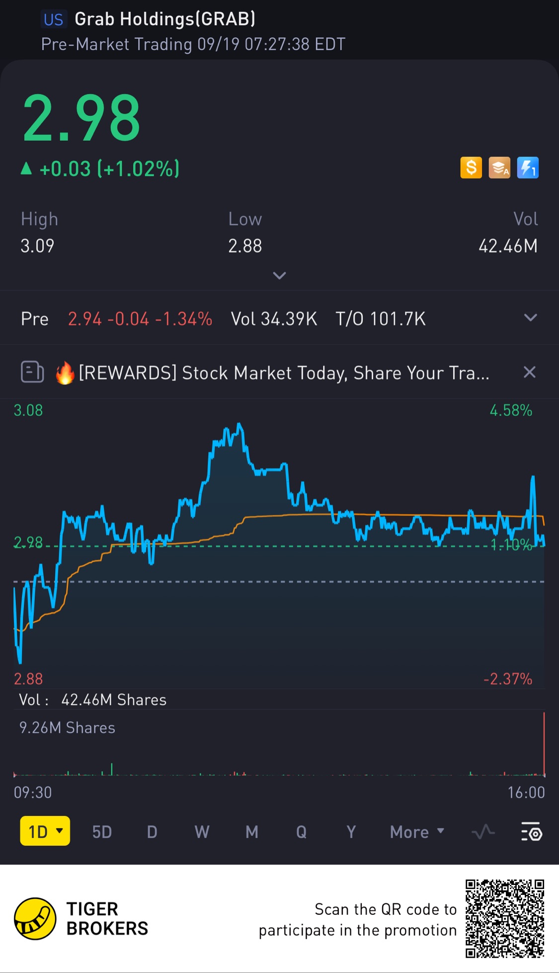This screenshot has width=559, height=973.
Task: Switch to the 5D chart tab
Action: pyautogui.click(x=102, y=832)
